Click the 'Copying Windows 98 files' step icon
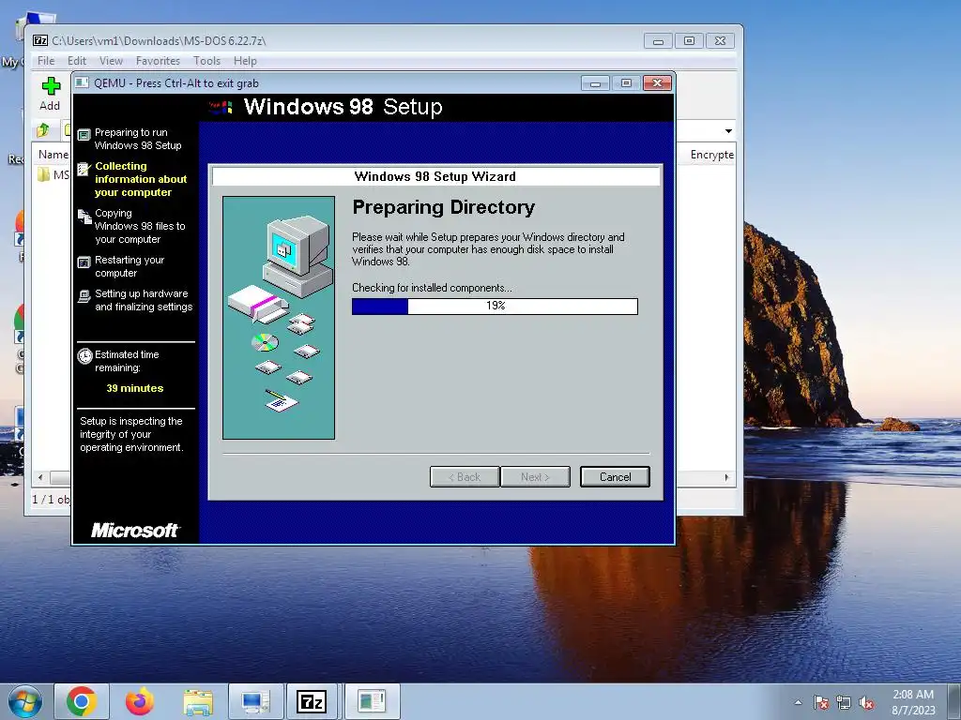Screen dimensions: 961x720 pos(84,217)
